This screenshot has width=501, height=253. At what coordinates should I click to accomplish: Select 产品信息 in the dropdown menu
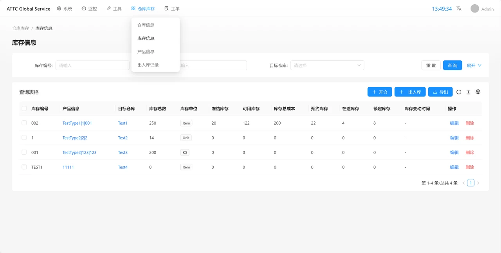pos(155,52)
